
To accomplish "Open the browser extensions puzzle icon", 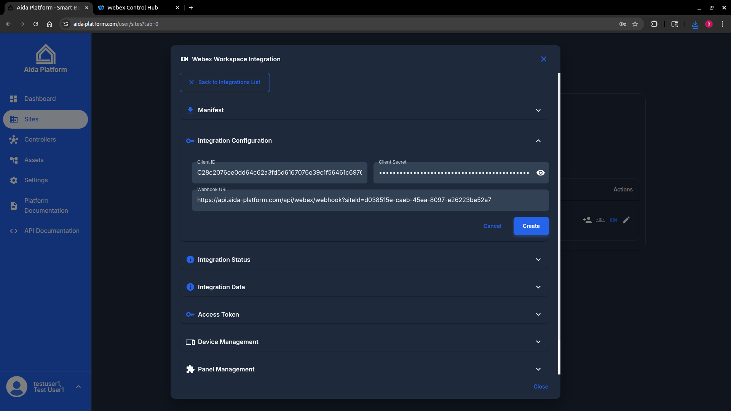I will click(x=654, y=24).
